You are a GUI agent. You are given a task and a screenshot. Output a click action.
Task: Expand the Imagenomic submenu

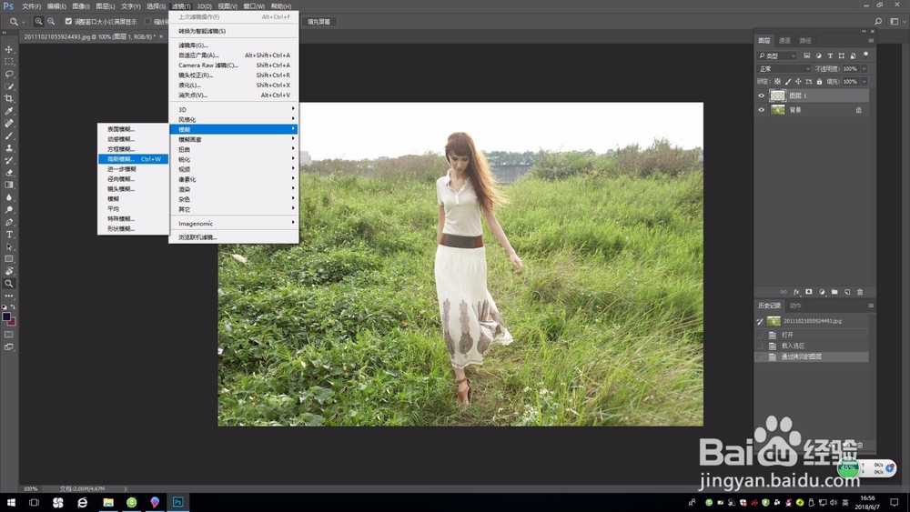pos(233,223)
